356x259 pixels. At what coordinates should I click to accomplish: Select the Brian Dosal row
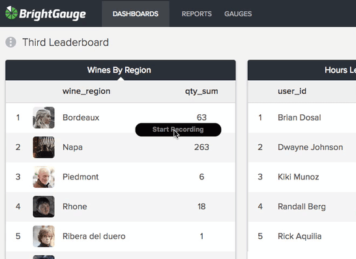[302, 117]
